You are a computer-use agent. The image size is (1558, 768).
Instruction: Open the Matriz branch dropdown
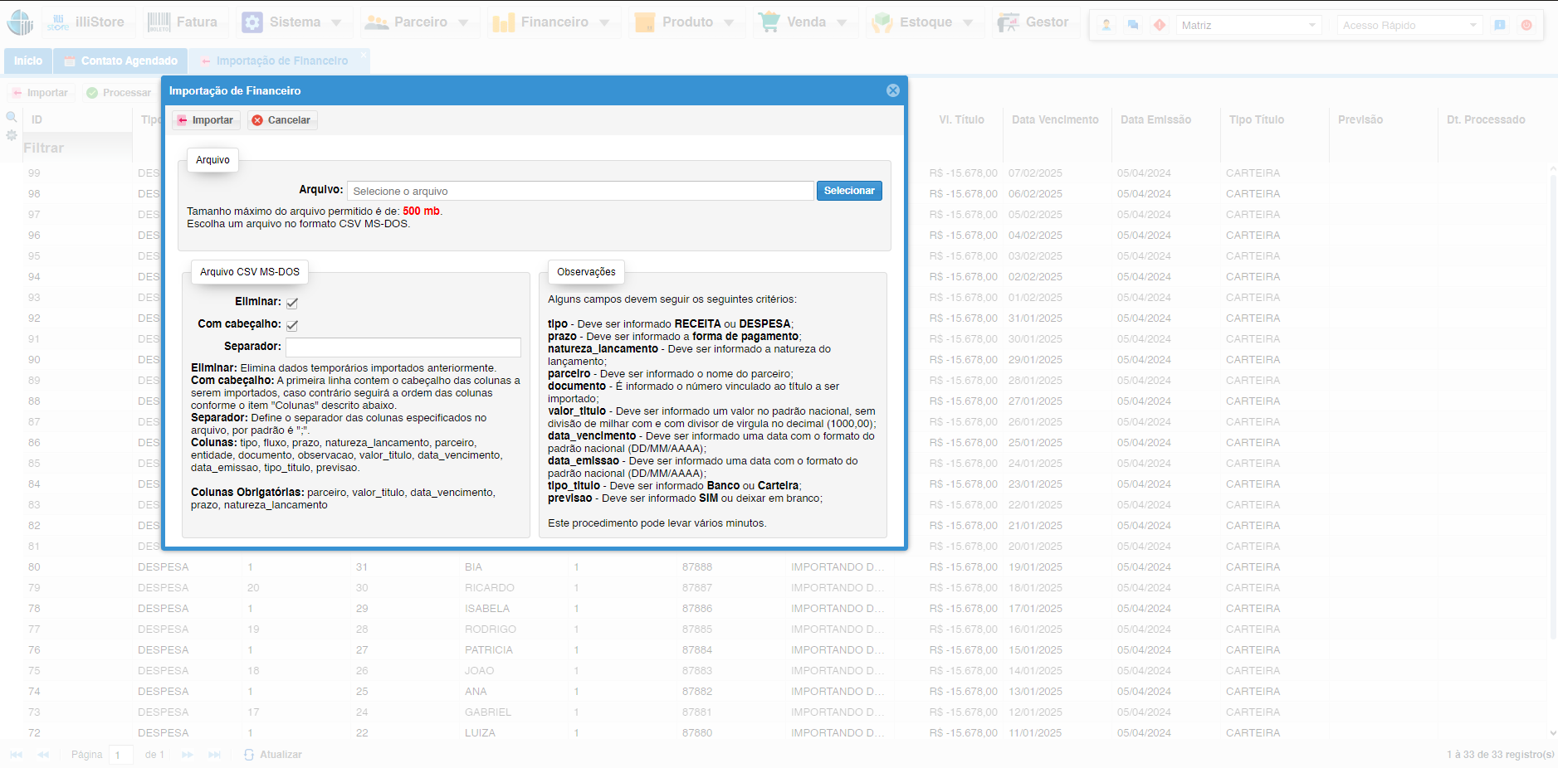[x=1248, y=26]
